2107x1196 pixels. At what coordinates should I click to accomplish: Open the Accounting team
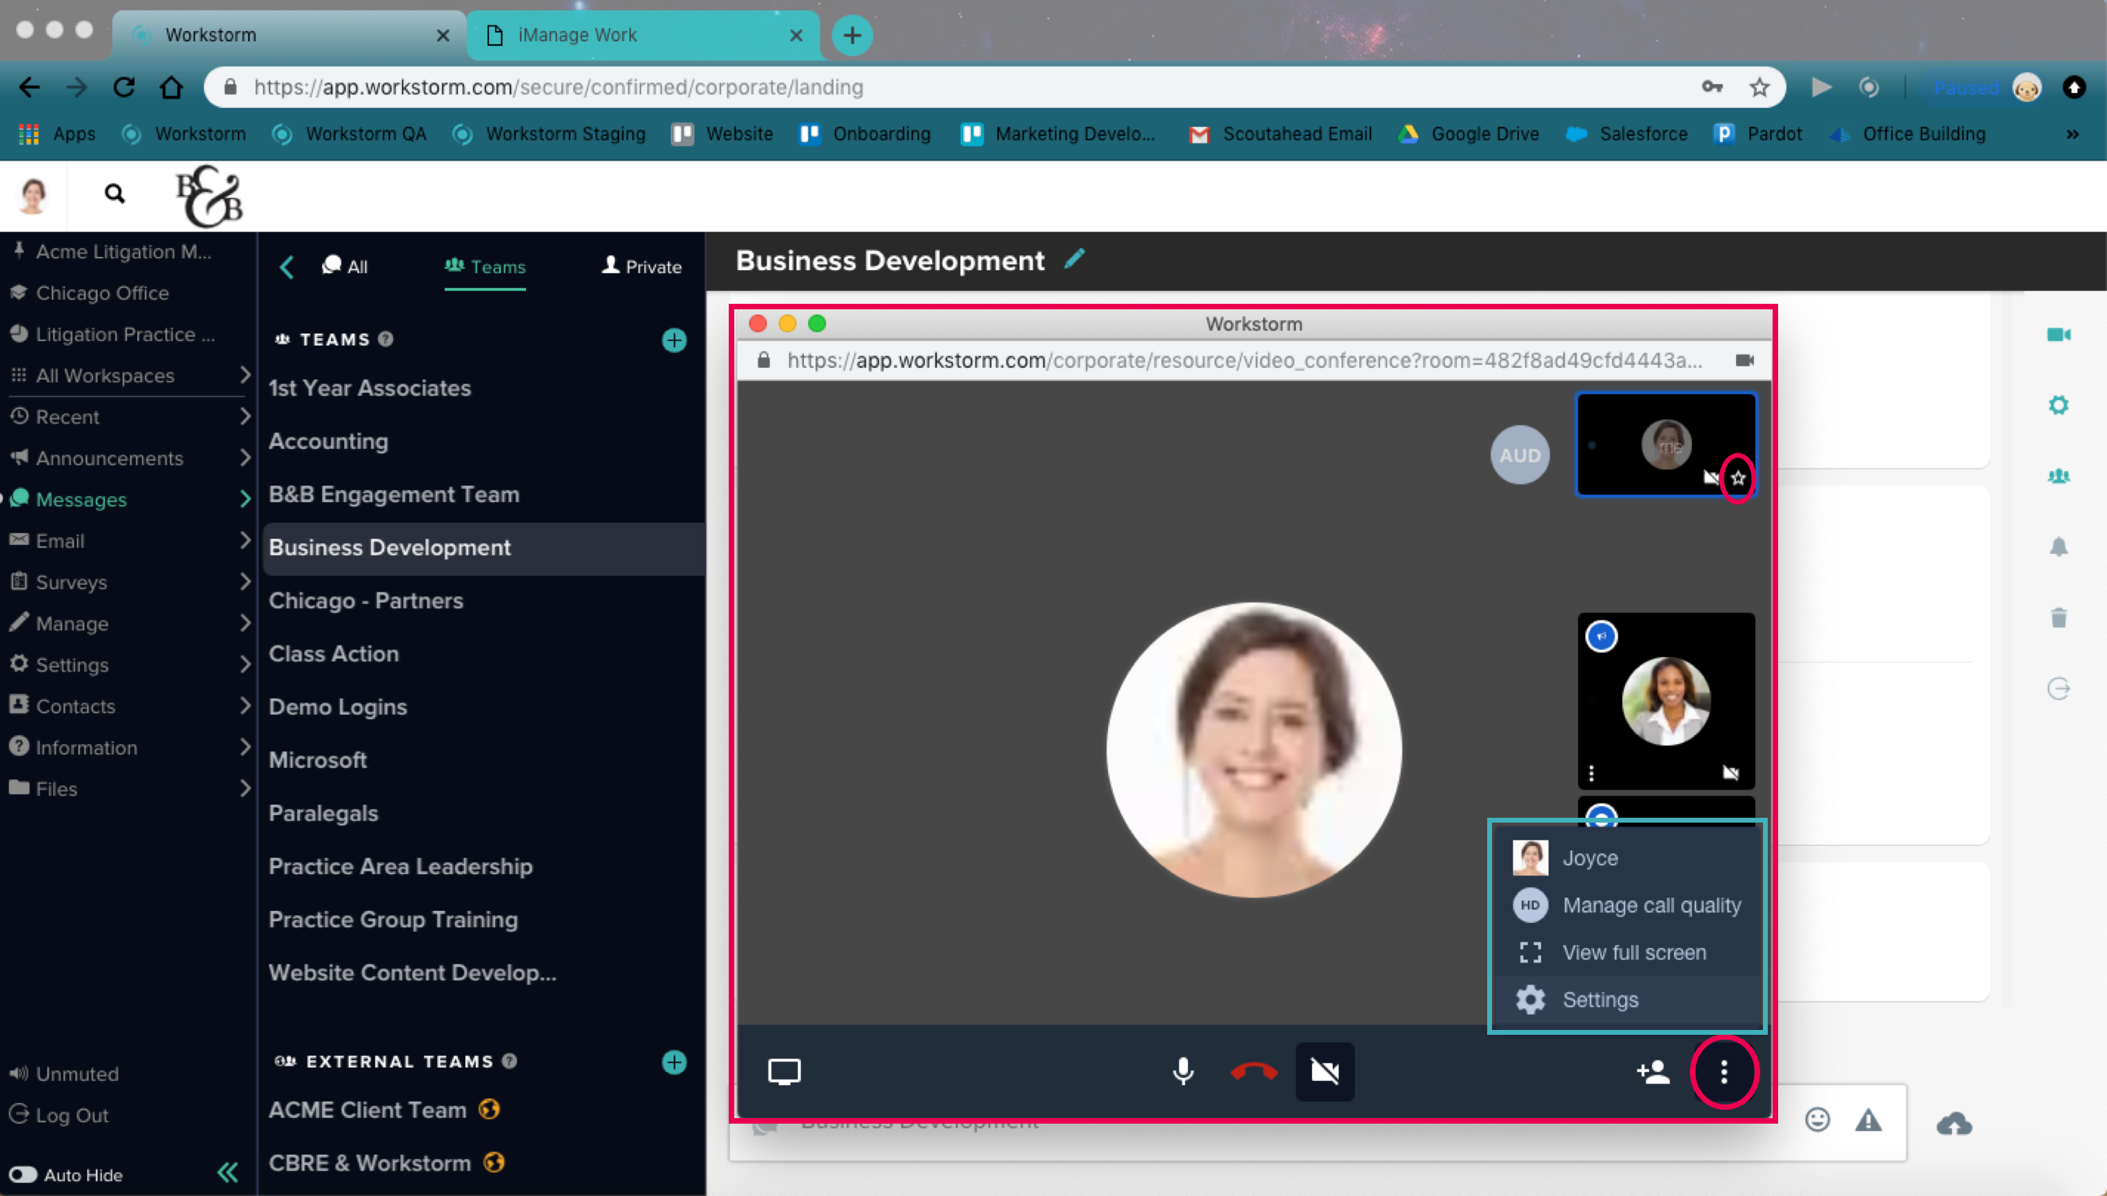point(328,441)
